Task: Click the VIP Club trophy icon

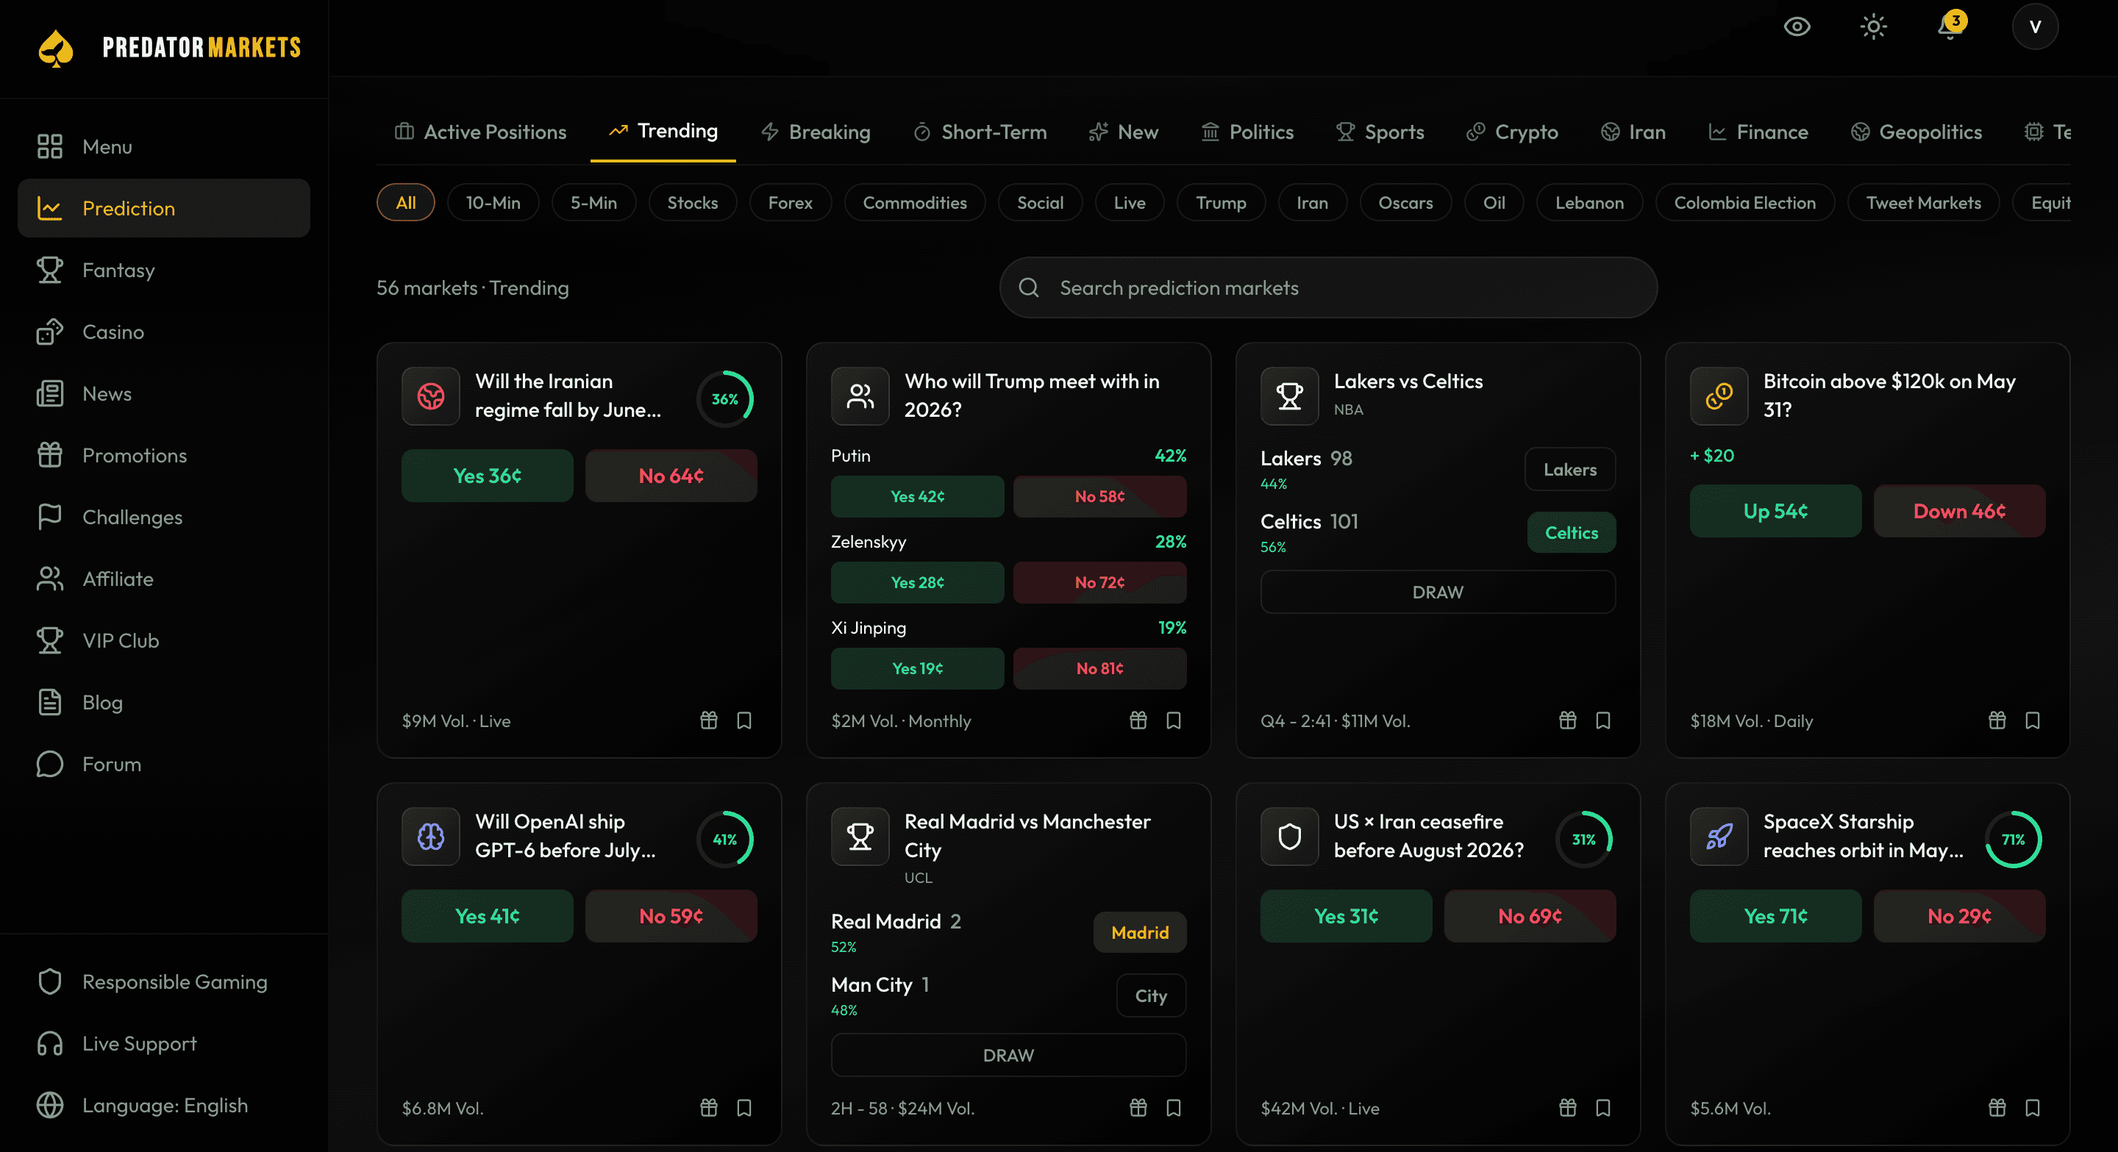Action: [x=49, y=640]
